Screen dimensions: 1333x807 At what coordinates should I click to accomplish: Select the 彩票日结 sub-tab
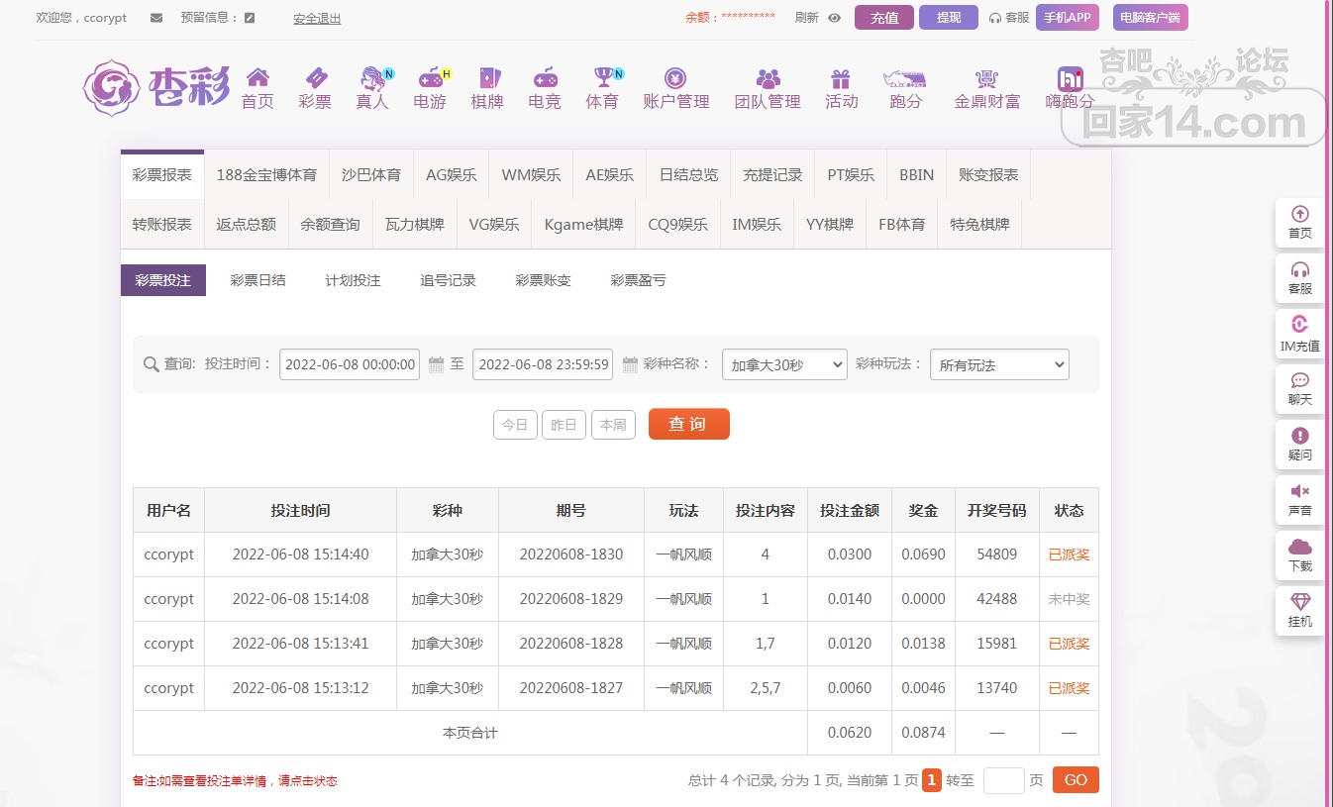[257, 280]
